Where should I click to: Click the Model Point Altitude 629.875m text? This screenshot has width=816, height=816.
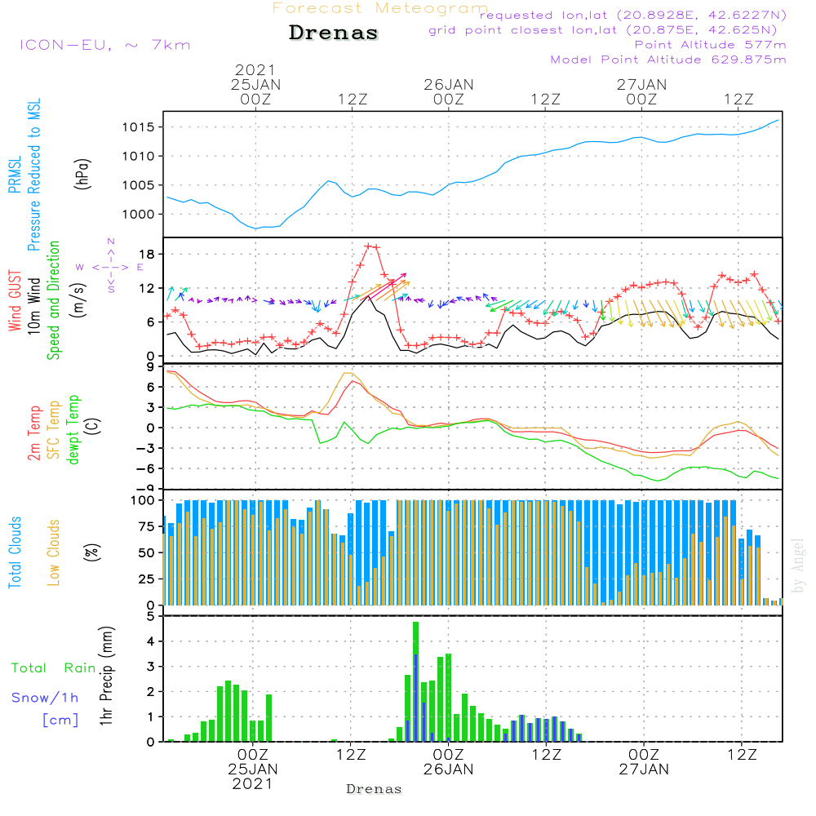pos(668,60)
